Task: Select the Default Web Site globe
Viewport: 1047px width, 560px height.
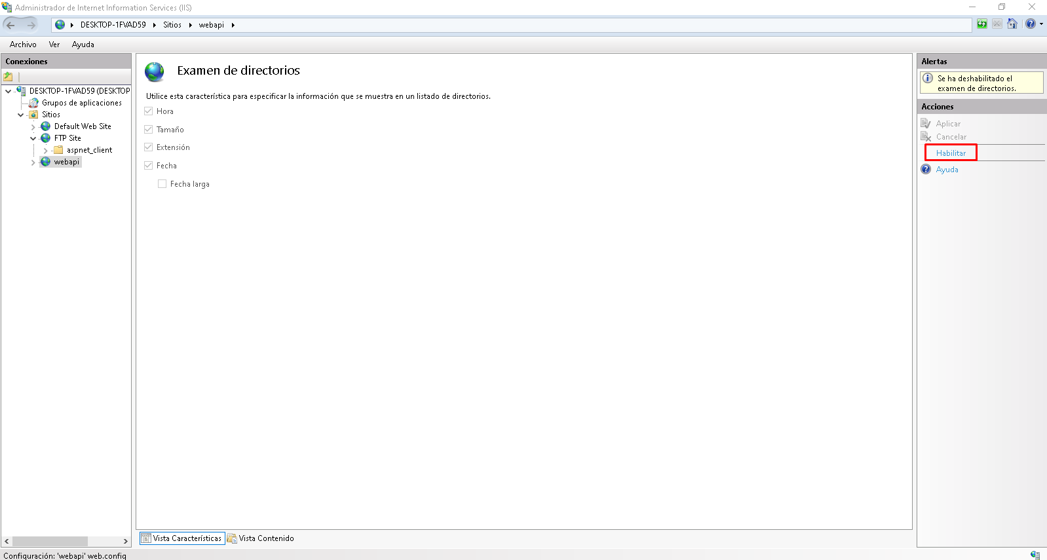Action: tap(46, 126)
